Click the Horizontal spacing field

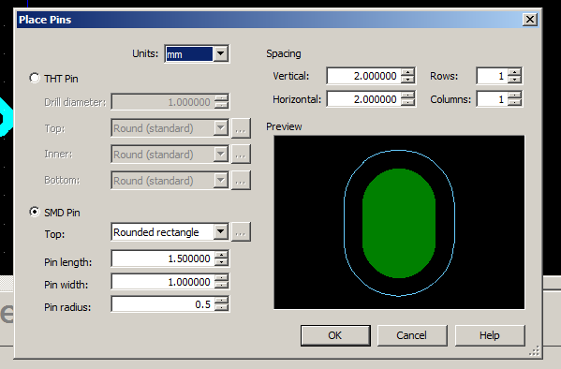coord(363,99)
